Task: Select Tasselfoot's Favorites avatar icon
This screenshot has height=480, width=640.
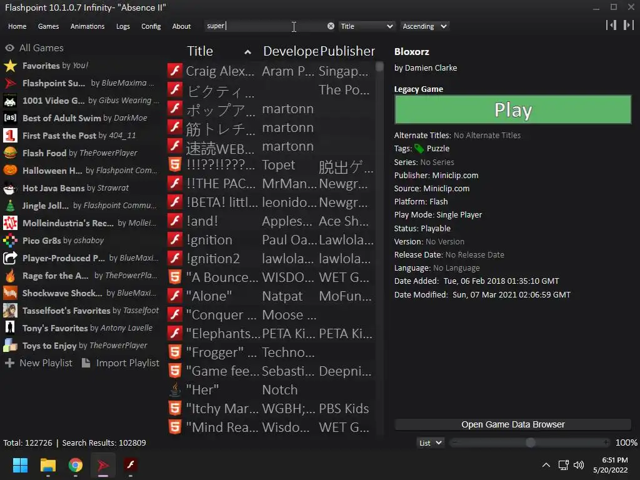Action: coord(10,311)
